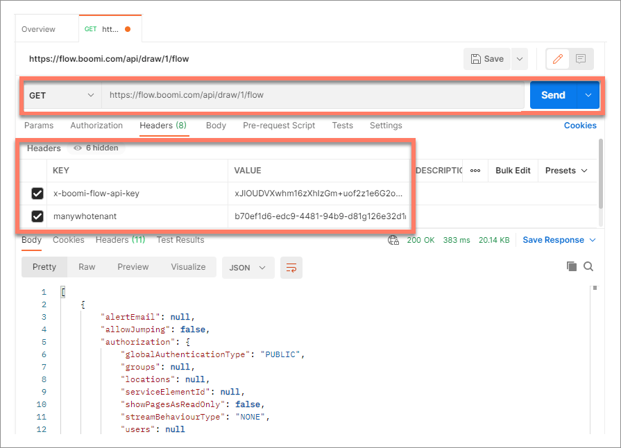Open the Save Response dropdown
This screenshot has height=448, width=621.
[x=559, y=240]
